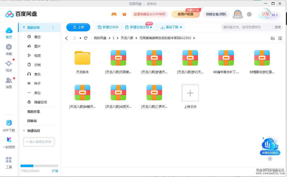Image resolution: width=287 pixels, height=177 pixels.
Task: Click the APP下载 icon
Action: coord(9,126)
